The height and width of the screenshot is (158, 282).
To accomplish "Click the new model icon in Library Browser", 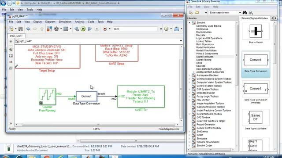I will coord(191,13).
